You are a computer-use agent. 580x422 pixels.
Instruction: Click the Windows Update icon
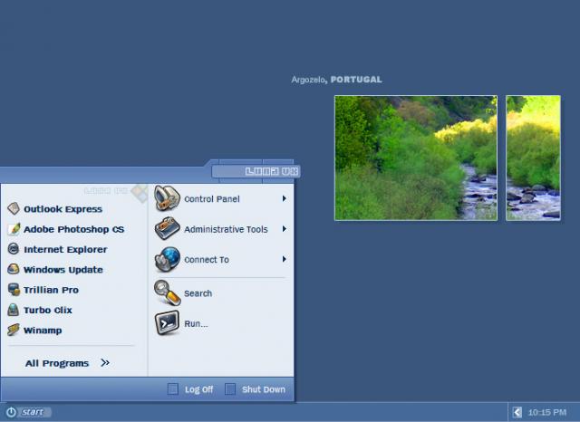click(x=14, y=269)
